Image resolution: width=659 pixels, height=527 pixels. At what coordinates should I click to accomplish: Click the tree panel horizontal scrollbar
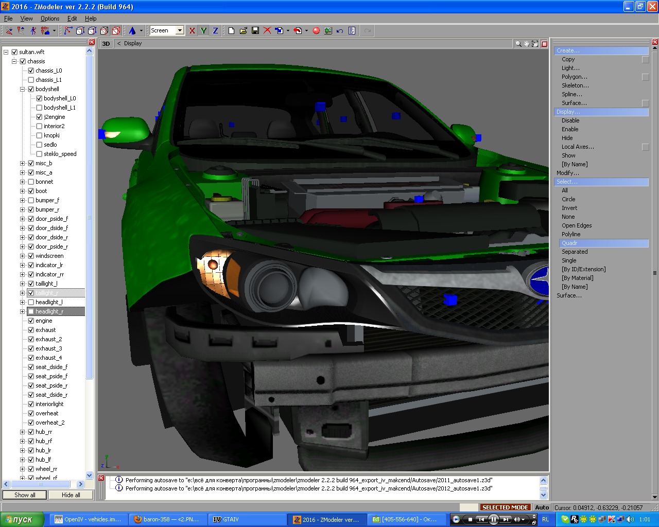41,484
